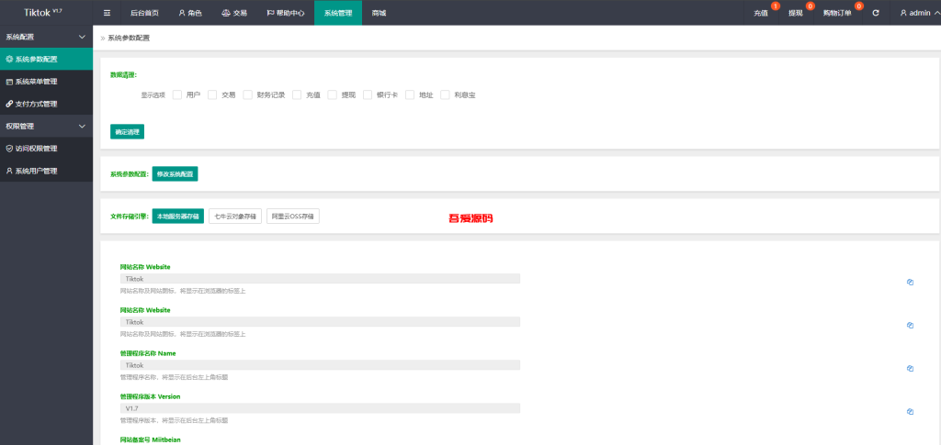Click the 系统参数配置 breadcrumb text
941x445 pixels.
[129, 38]
